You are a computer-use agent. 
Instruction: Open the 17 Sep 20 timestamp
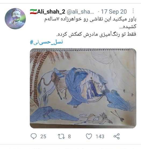[x=114, y=12]
